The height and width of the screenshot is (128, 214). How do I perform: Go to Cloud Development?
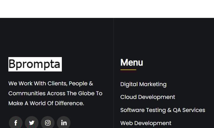click(x=148, y=97)
